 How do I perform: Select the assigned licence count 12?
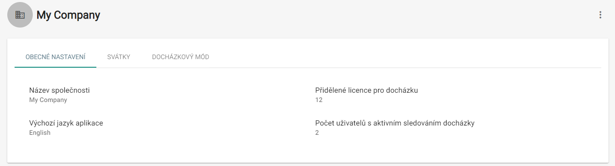coord(319,100)
